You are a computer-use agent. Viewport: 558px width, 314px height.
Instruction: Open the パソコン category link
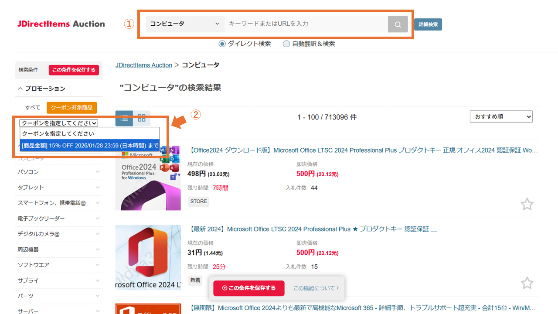click(x=28, y=172)
